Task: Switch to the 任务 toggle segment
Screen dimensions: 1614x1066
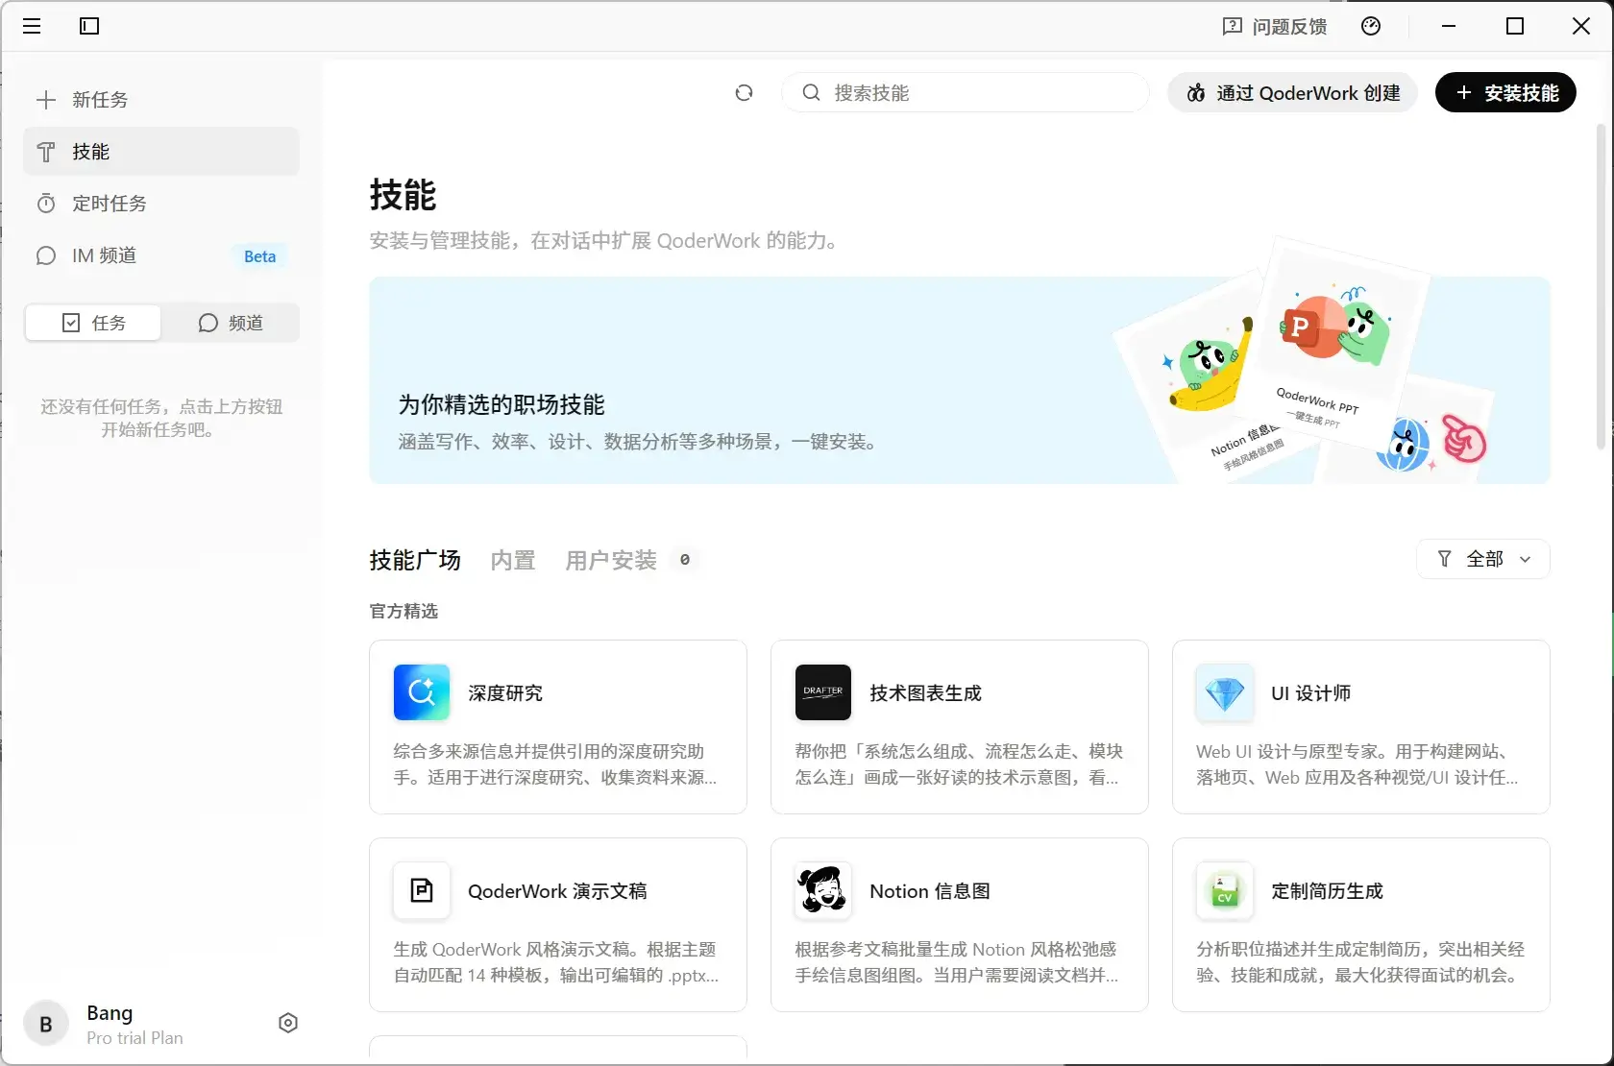Action: [93, 323]
